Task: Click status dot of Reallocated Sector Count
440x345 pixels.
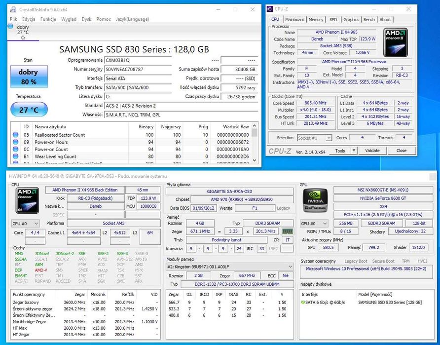Action: coord(16,135)
